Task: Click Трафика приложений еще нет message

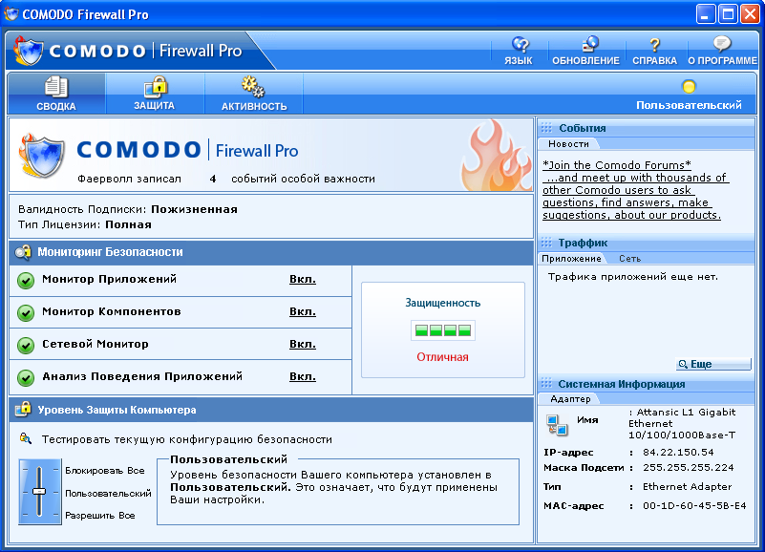Action: click(633, 277)
